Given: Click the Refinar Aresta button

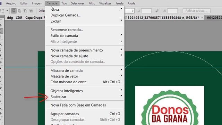Looking at the screenshot, I should click(197, 11).
